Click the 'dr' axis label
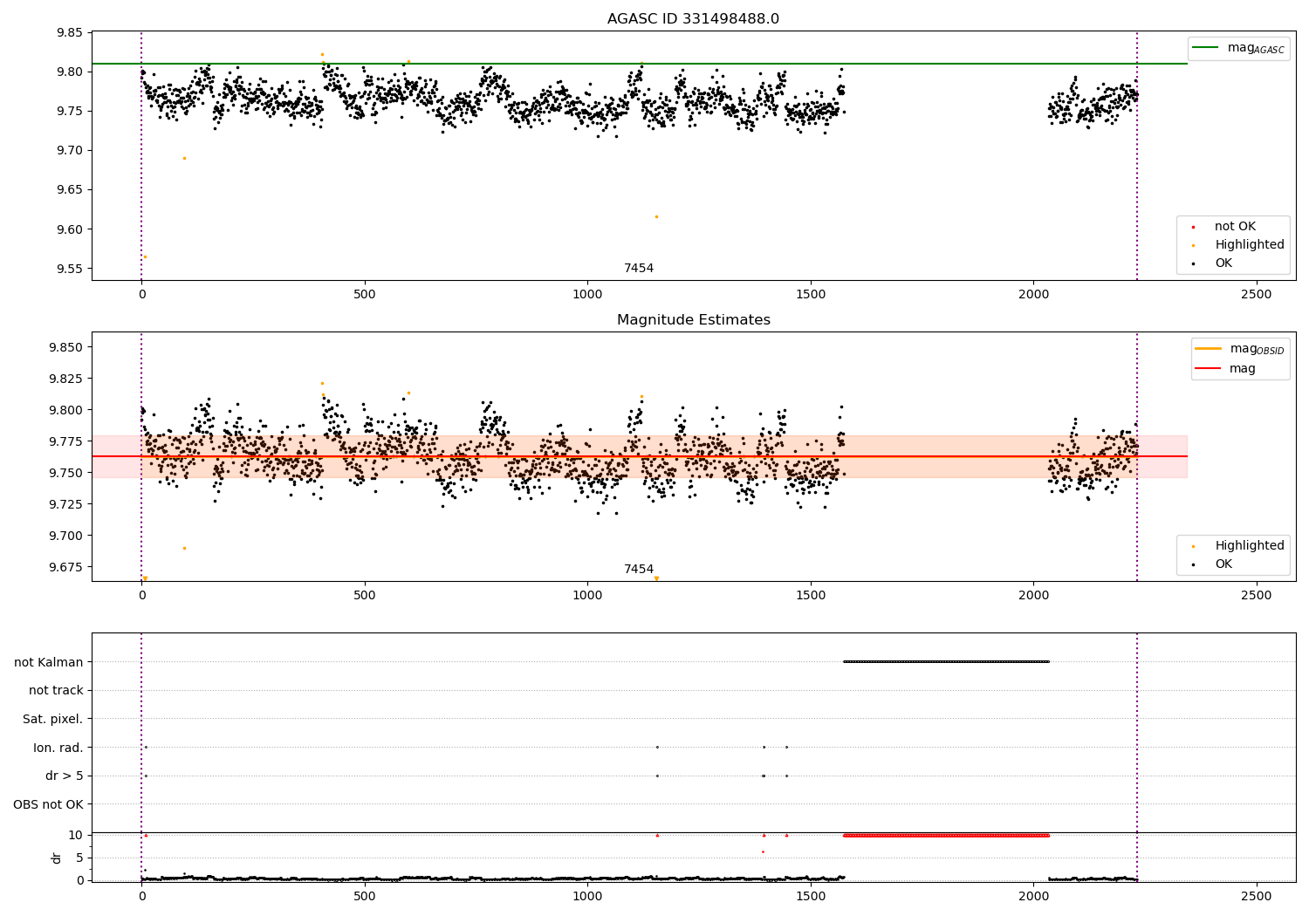1309x916 pixels. pos(57,858)
